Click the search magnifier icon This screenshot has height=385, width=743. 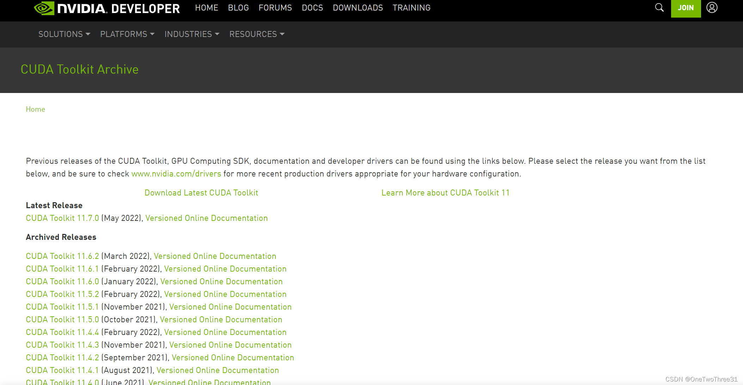(659, 7)
